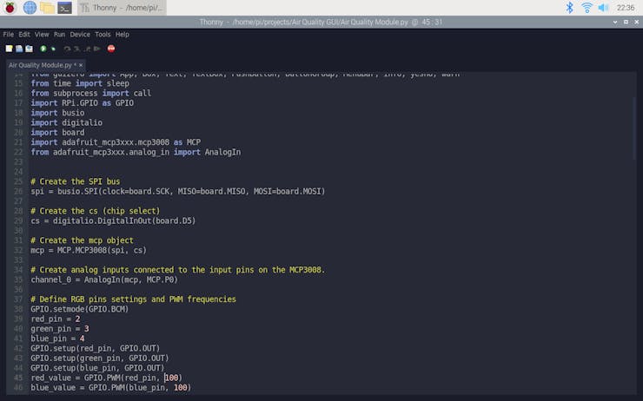Screen dimensions: 643x401
Task: Run the current script (green play icon)
Action: click(x=43, y=49)
